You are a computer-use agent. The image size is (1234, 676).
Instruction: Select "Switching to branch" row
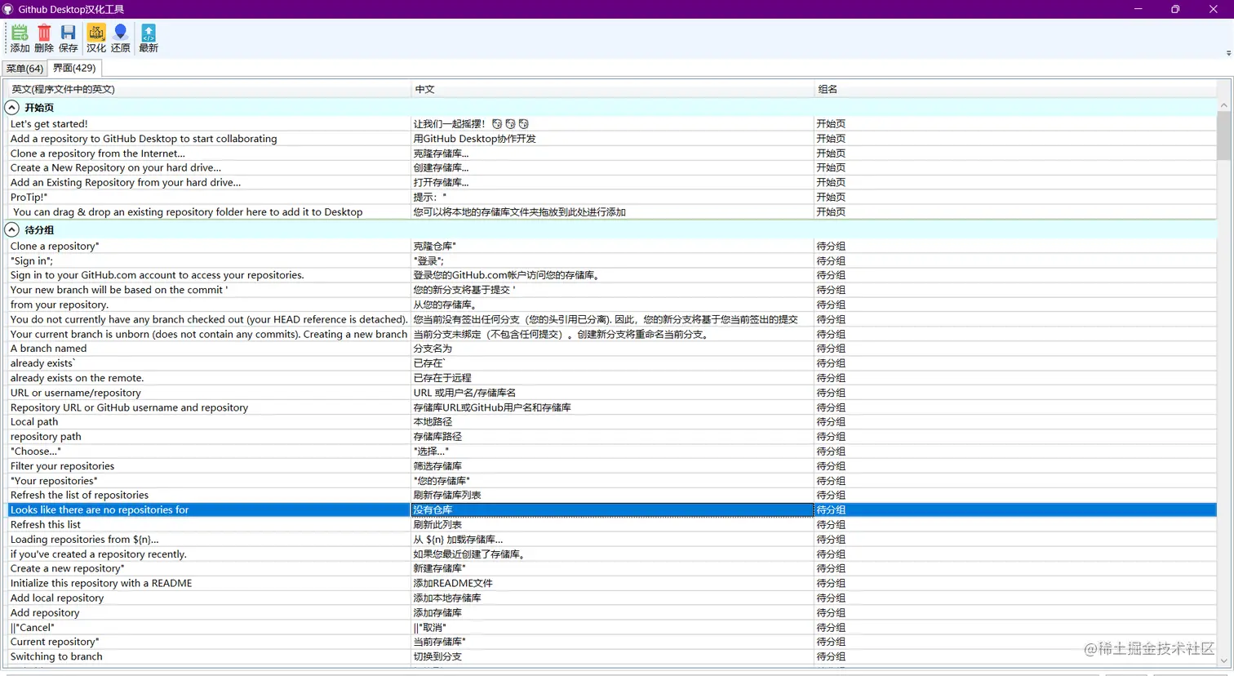(612, 656)
